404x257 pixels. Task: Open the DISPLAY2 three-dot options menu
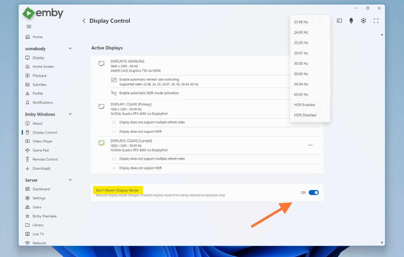pos(310,145)
